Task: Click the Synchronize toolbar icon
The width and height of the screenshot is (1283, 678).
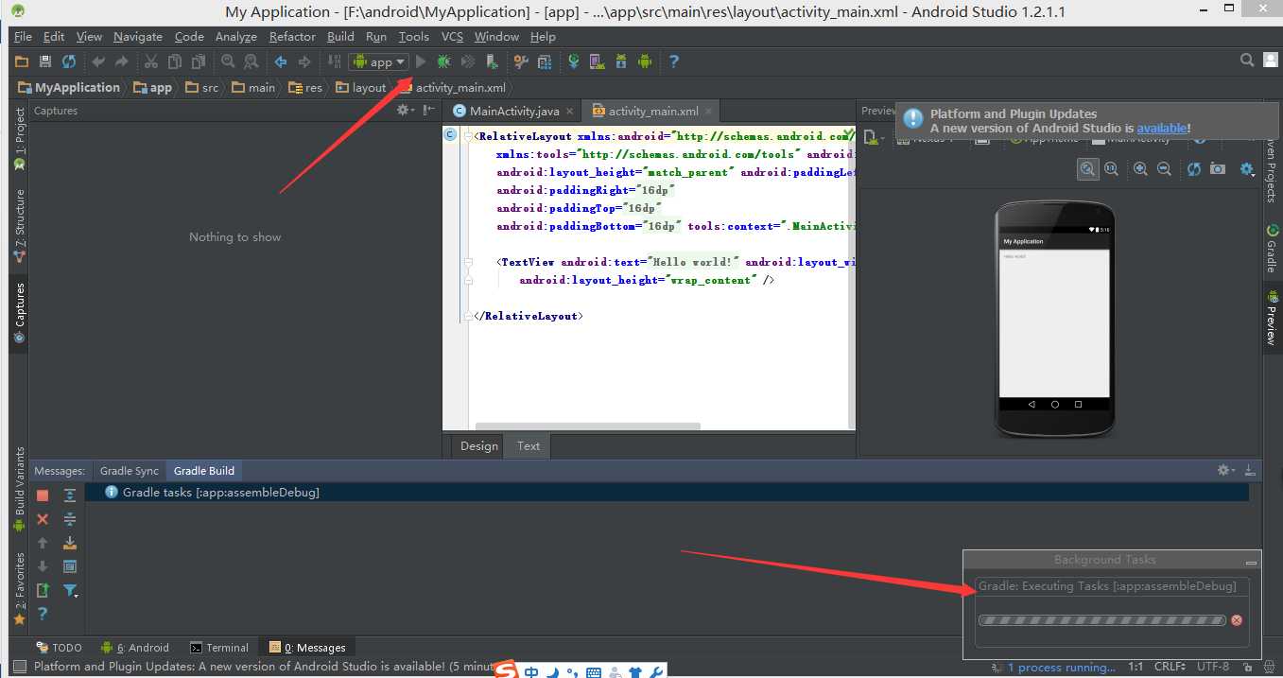Action: tap(68, 61)
